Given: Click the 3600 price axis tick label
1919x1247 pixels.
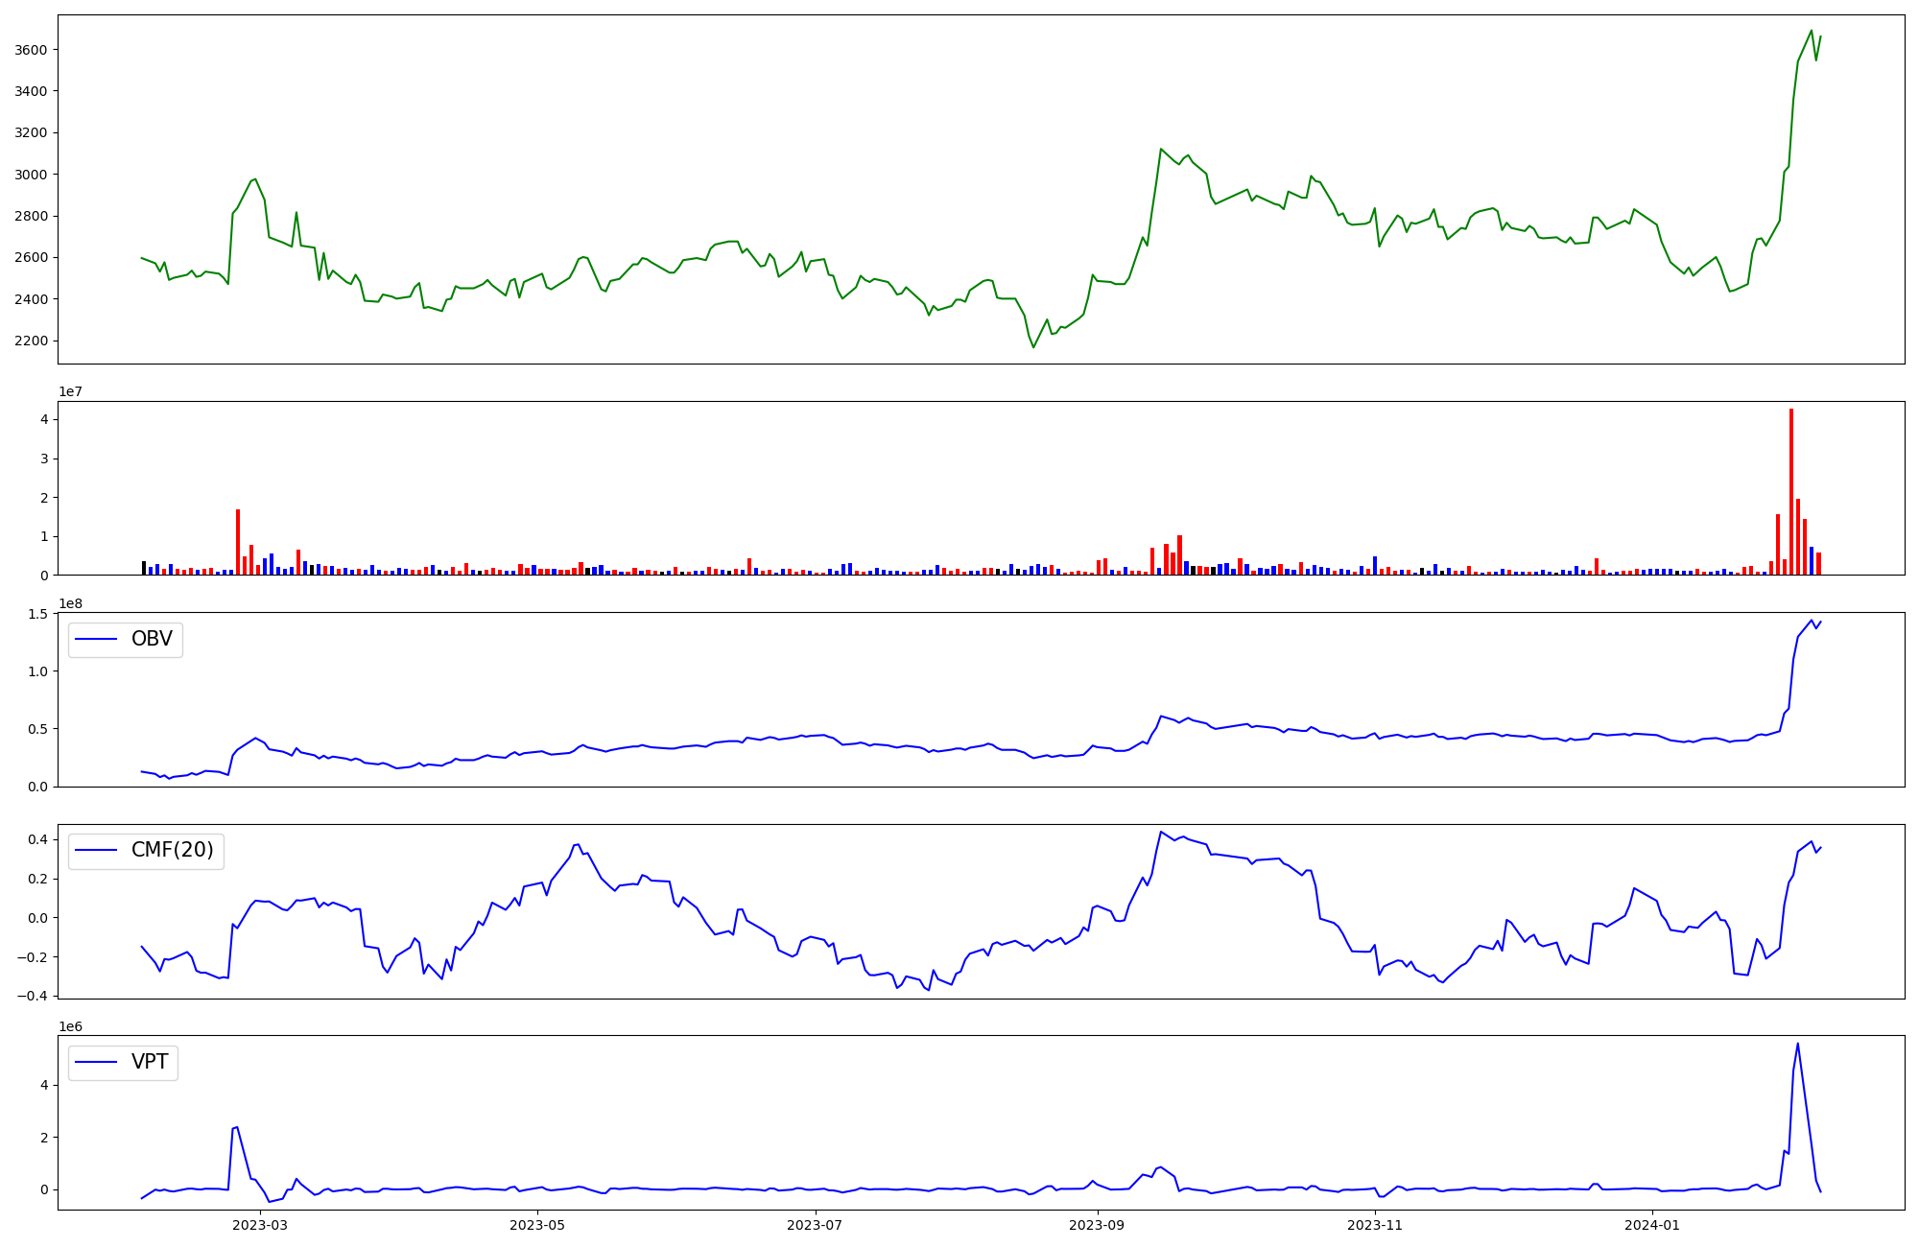Looking at the screenshot, I should (32, 50).
